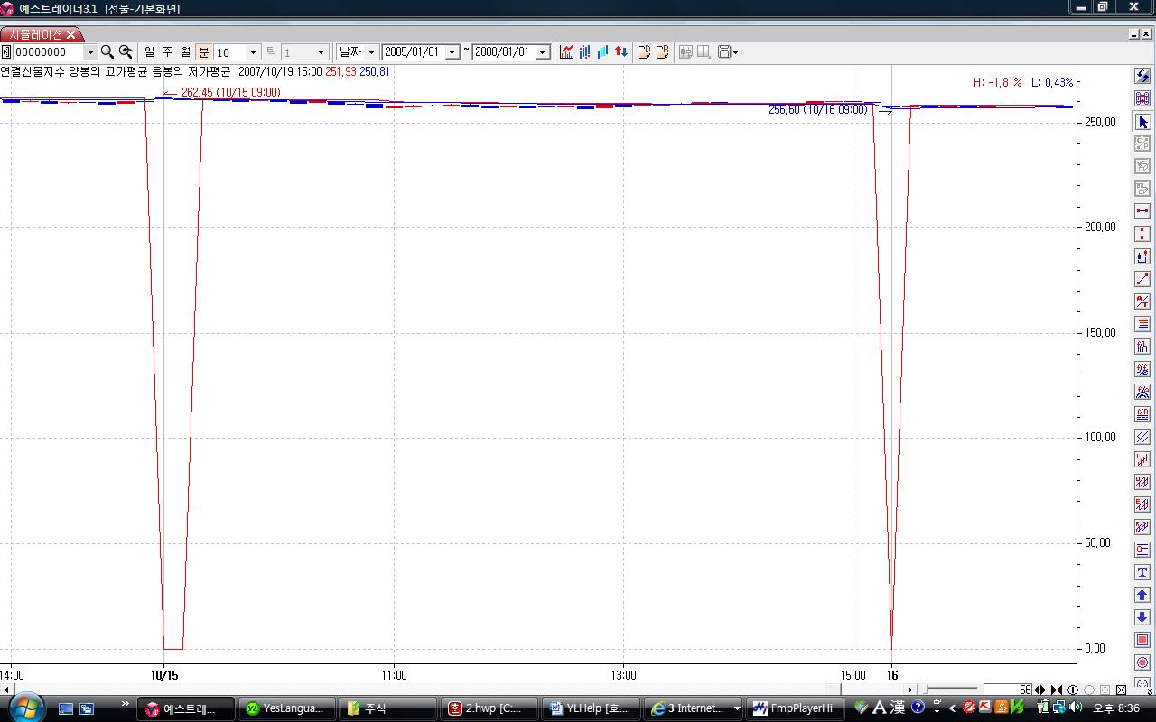Image resolution: width=1156 pixels, height=722 pixels.
Task: Click the horizontal scrollbar right arrow
Action: (x=910, y=690)
